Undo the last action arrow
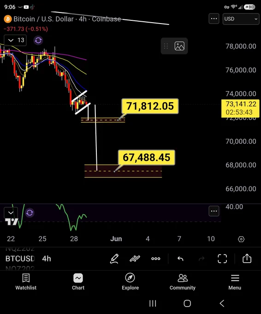 coord(180,259)
